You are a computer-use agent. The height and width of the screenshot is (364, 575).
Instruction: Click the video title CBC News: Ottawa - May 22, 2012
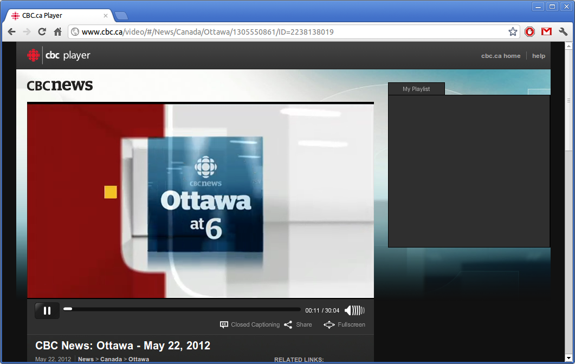(x=123, y=345)
